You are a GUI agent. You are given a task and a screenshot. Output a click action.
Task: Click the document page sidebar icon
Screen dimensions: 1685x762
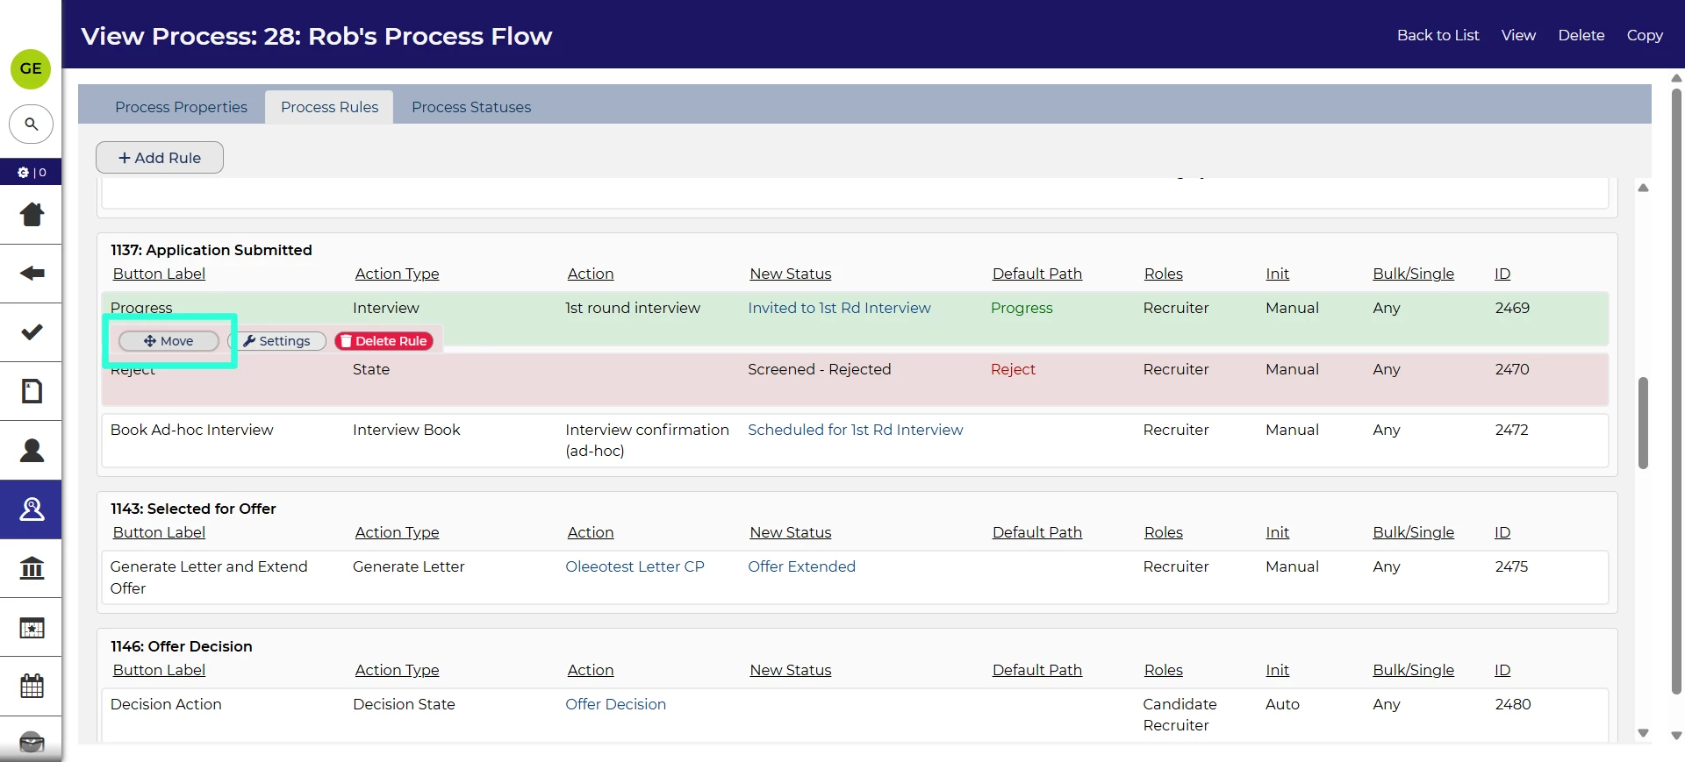pos(32,391)
